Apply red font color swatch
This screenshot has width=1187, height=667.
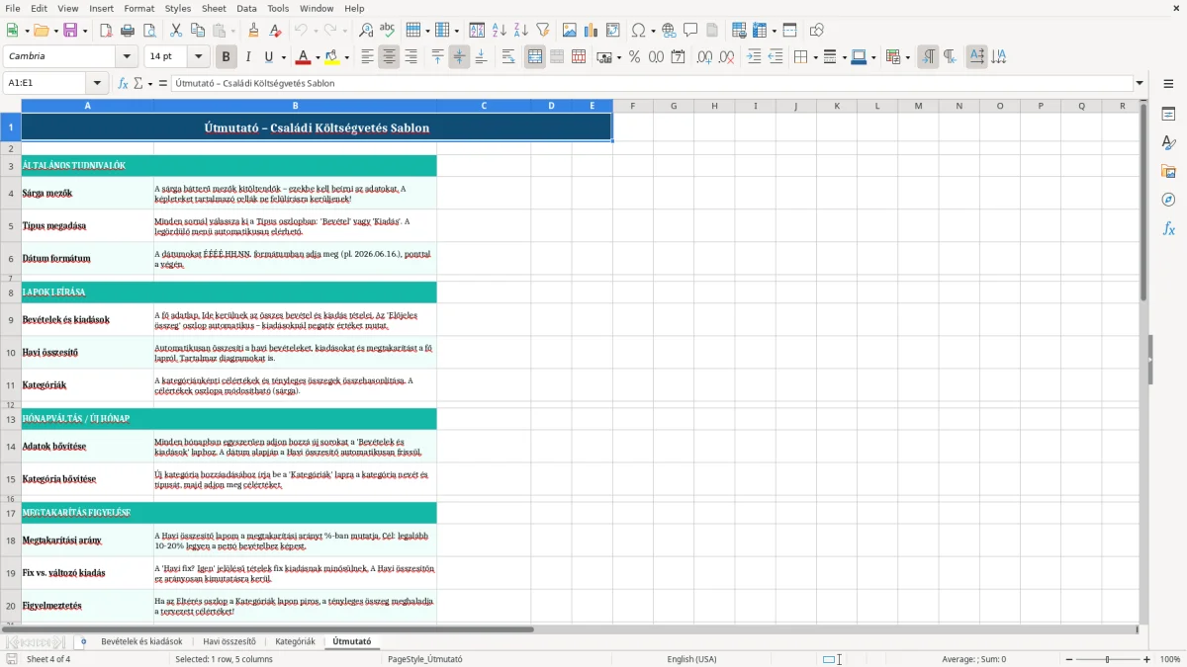[304, 57]
